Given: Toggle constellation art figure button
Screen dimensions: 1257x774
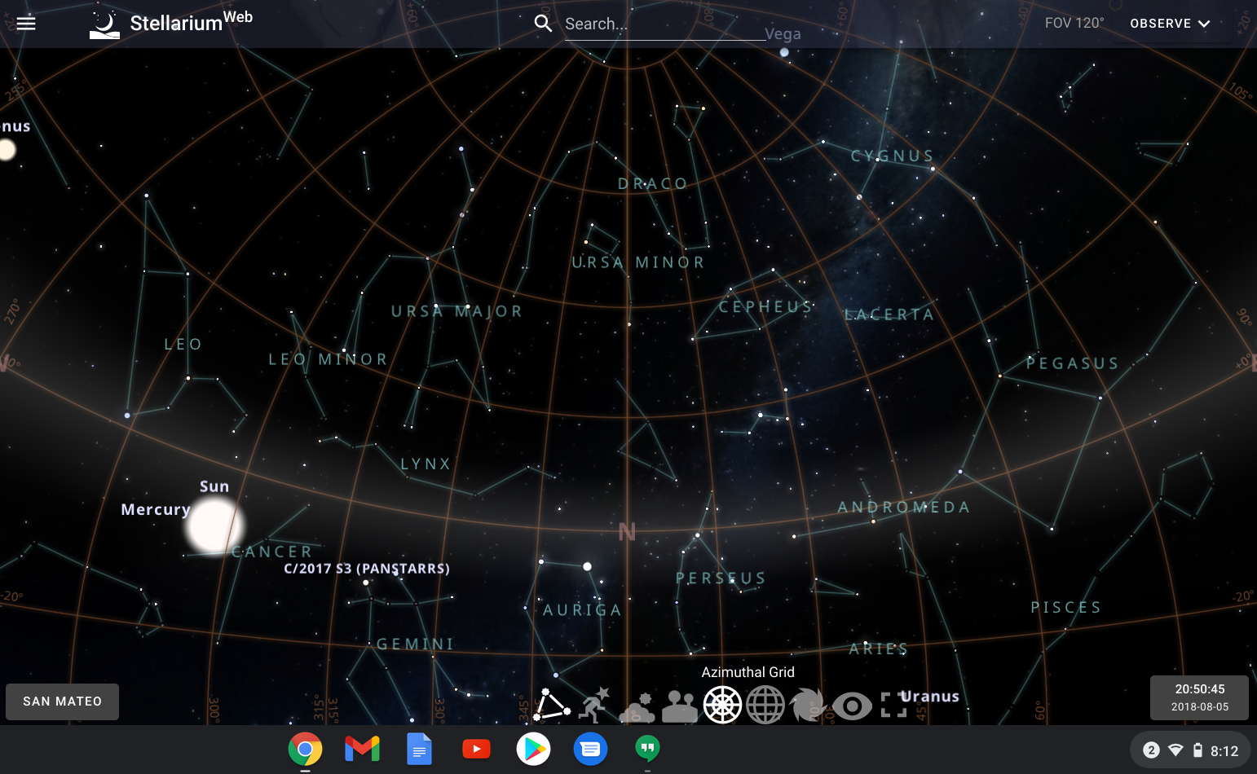Looking at the screenshot, I should [x=594, y=705].
